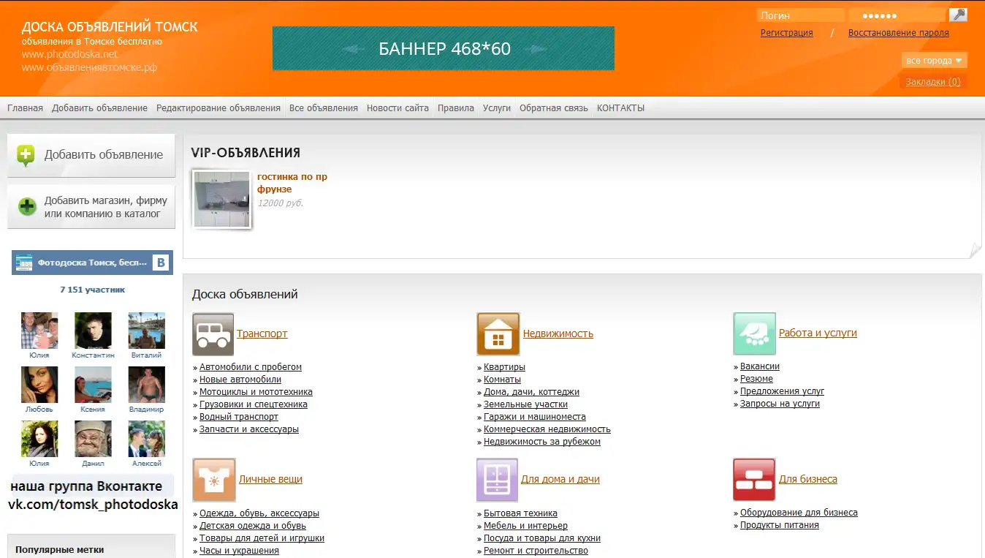Click the Работа и услуги handshake icon
Image resolution: width=985 pixels, height=558 pixels.
click(754, 333)
